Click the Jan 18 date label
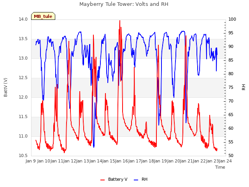The image size is (249, 187). click(147, 161)
